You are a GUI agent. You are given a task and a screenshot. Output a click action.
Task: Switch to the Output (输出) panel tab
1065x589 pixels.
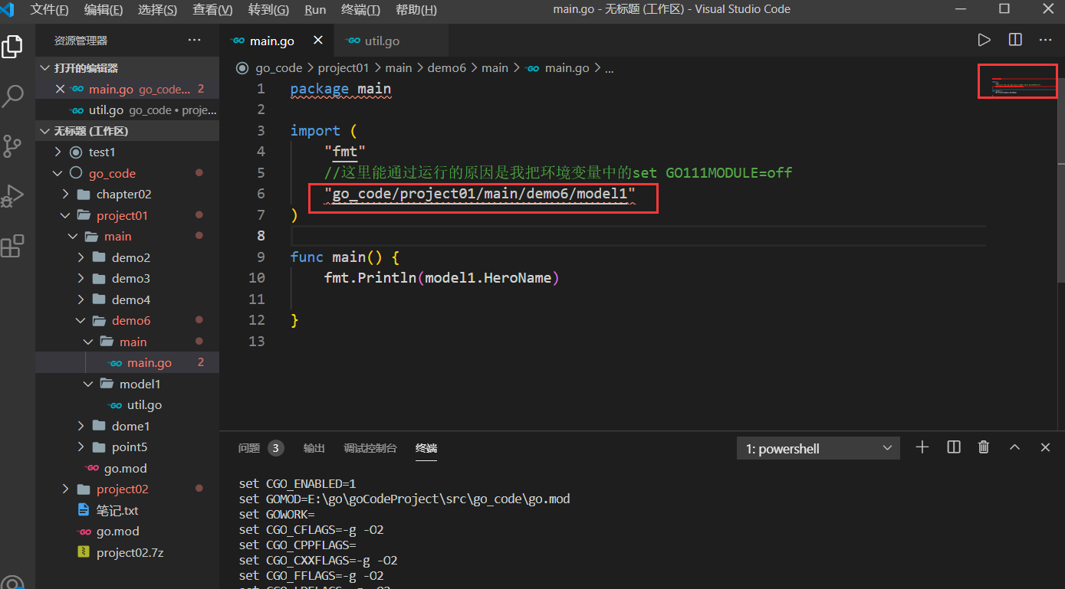click(x=314, y=448)
